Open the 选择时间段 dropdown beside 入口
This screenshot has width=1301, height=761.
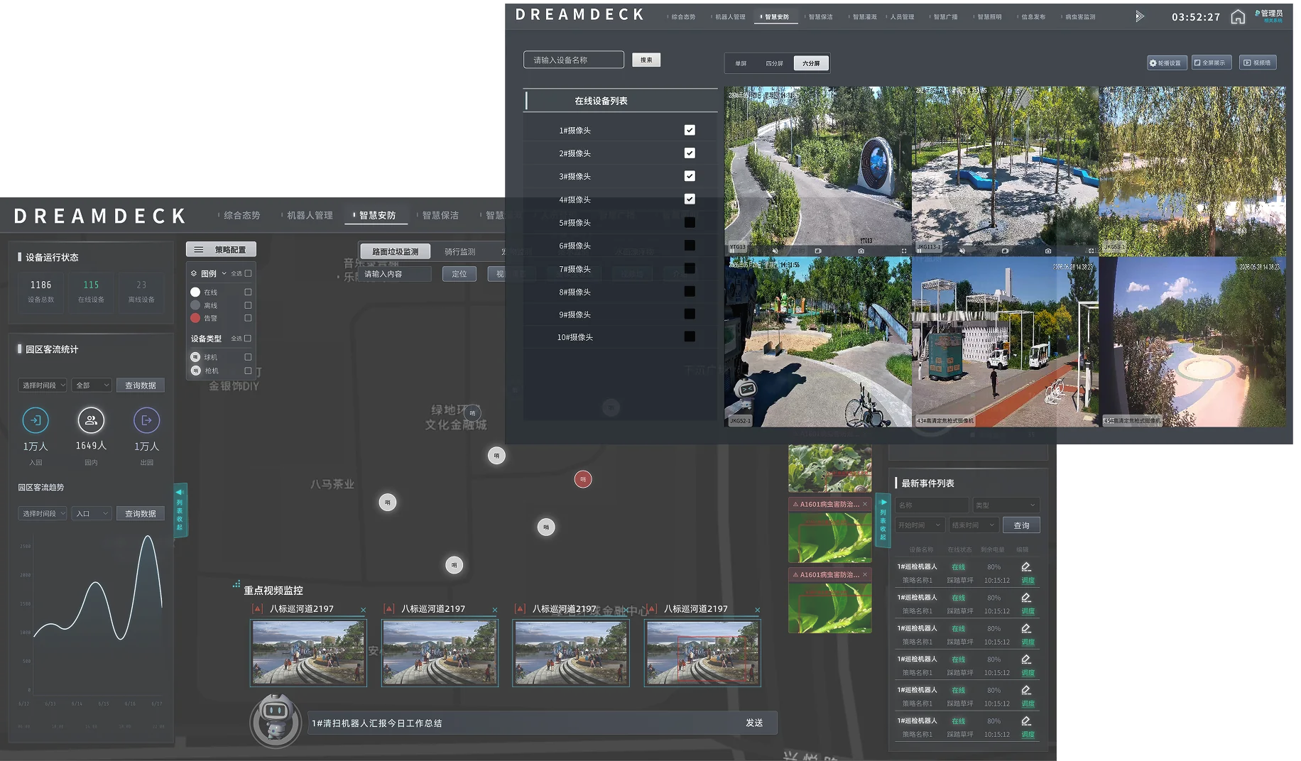43,513
